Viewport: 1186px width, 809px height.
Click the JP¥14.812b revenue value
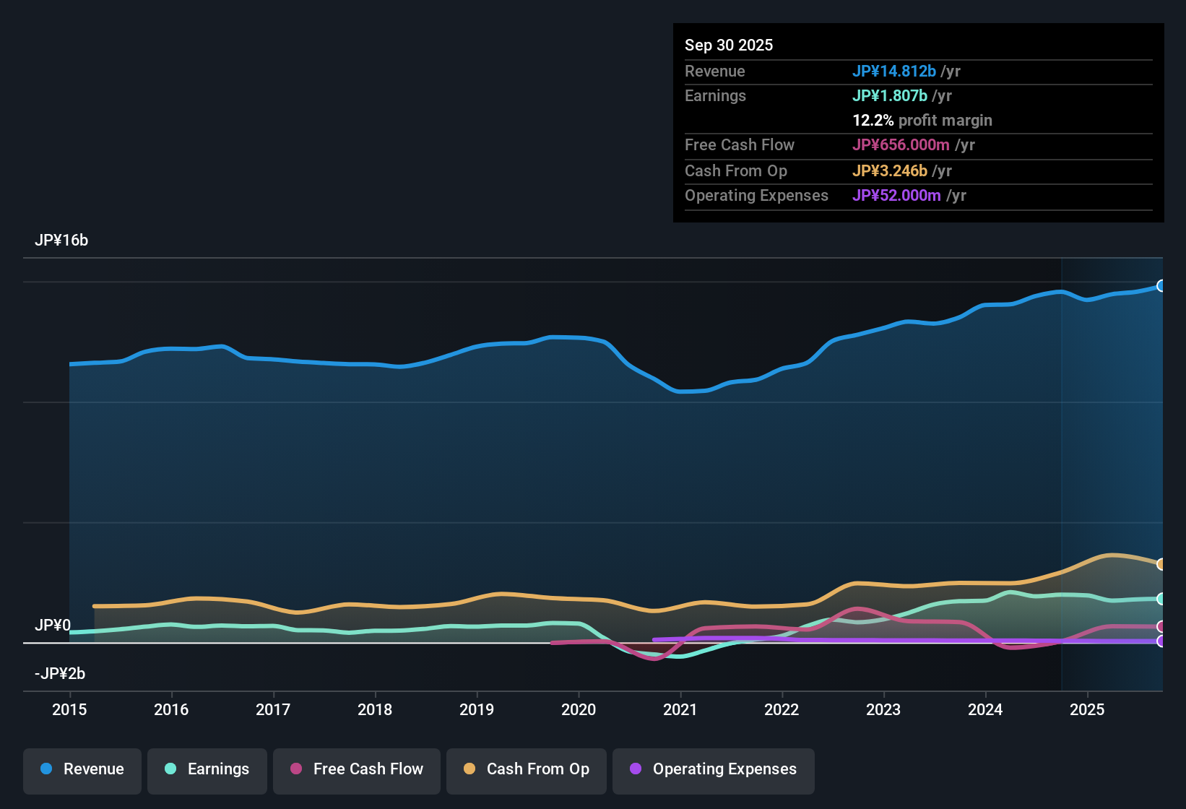click(x=896, y=72)
